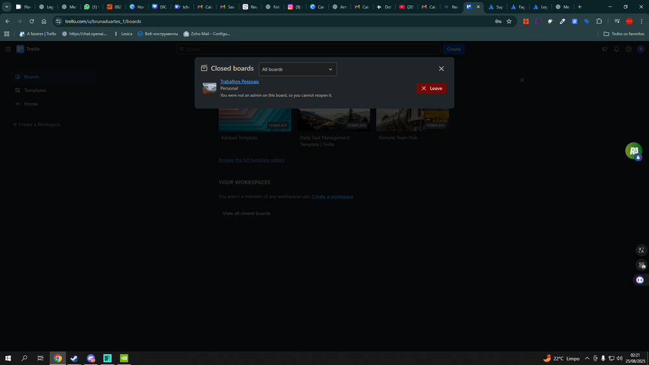The height and width of the screenshot is (365, 649).
Task: Switch to the YouTube tab
Action: pos(406,6)
